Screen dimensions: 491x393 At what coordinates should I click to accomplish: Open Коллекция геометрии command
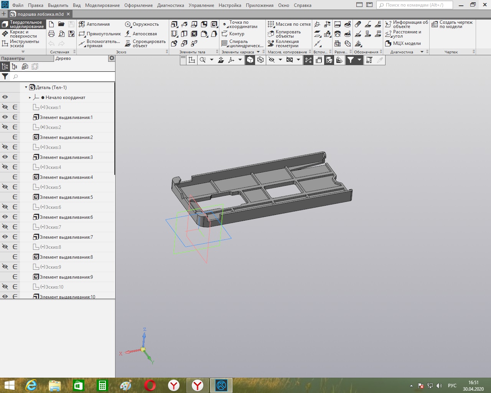[283, 43]
